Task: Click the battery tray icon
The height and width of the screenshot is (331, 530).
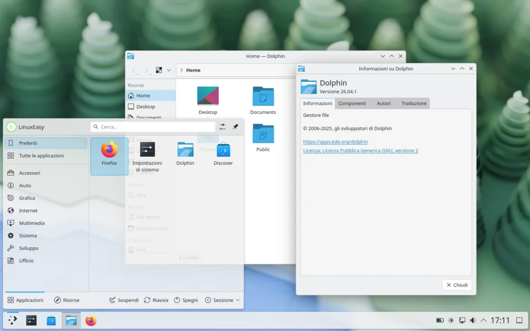Action: 440,321
